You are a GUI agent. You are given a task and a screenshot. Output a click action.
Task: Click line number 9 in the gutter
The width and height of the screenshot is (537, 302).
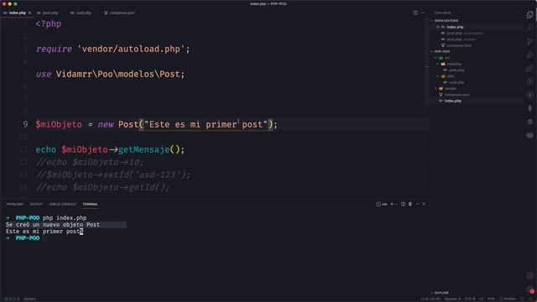(25, 124)
